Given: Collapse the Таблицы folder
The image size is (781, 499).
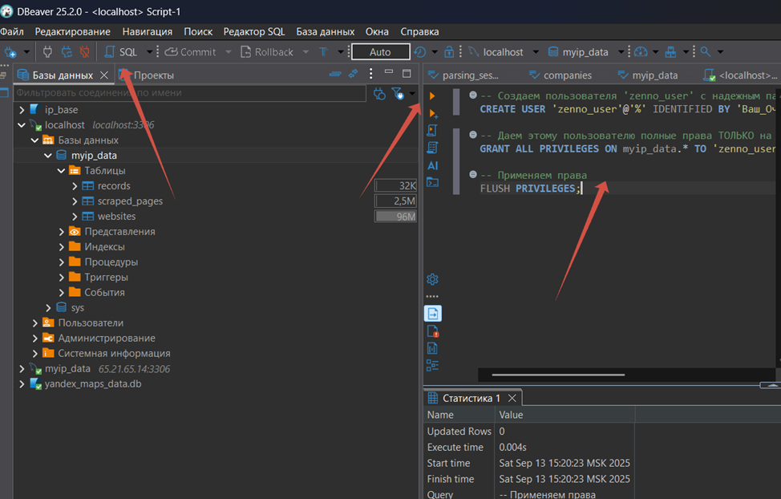Looking at the screenshot, I should pyautogui.click(x=61, y=171).
